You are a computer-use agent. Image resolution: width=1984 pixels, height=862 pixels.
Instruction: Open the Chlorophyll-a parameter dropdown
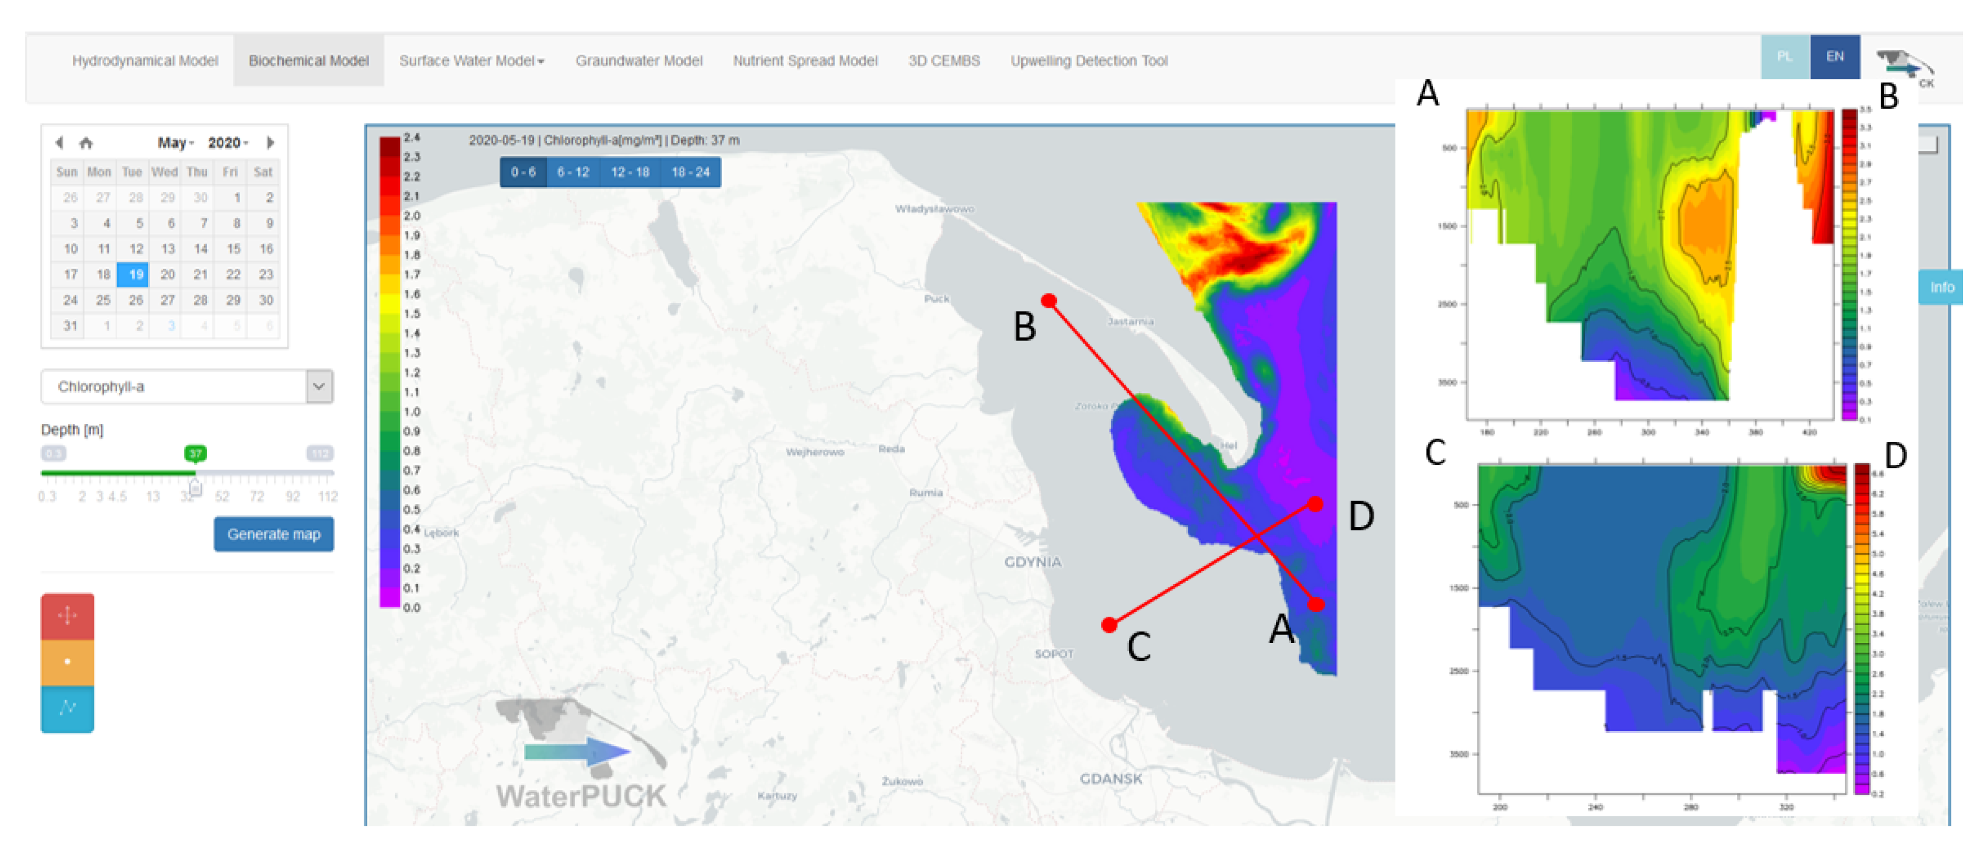click(187, 387)
